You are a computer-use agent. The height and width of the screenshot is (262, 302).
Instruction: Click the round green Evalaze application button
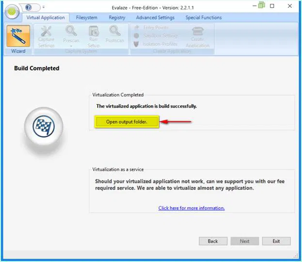click(12, 12)
